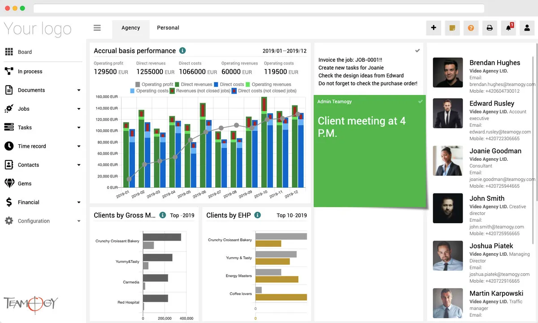The width and height of the screenshot is (538, 323).
Task: Toggle Operating profit legend series
Action: [154, 84]
